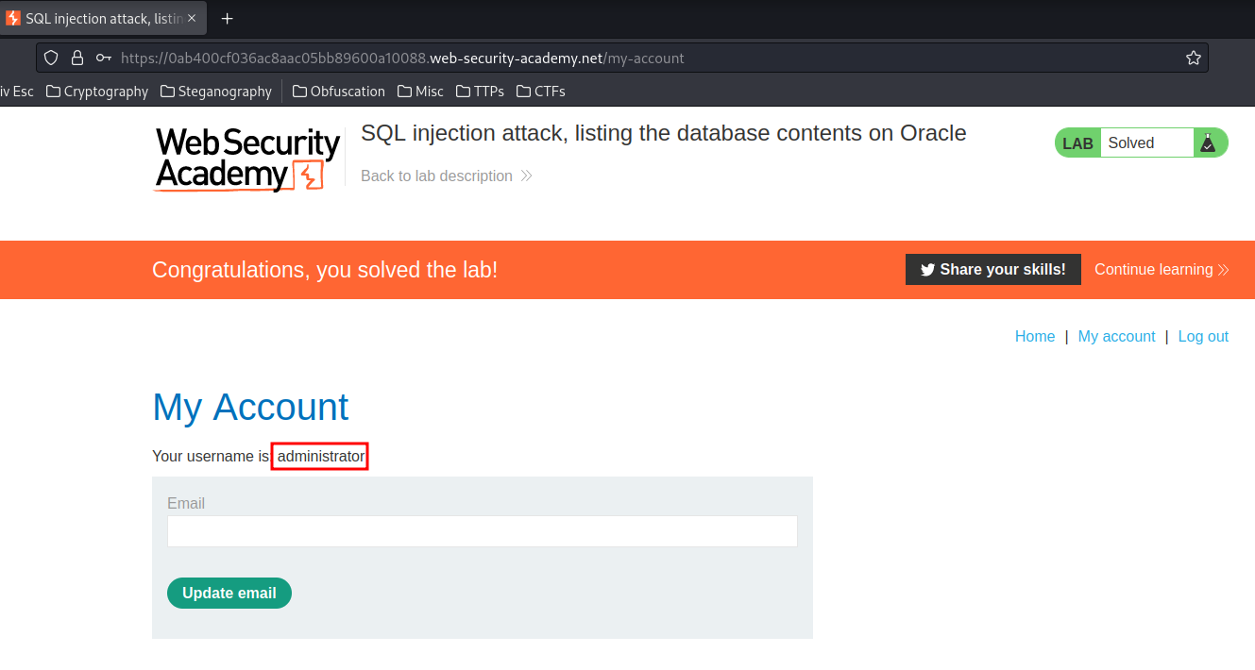Click the Continue learning link
Viewport: 1255px width, 670px height.
(1162, 270)
